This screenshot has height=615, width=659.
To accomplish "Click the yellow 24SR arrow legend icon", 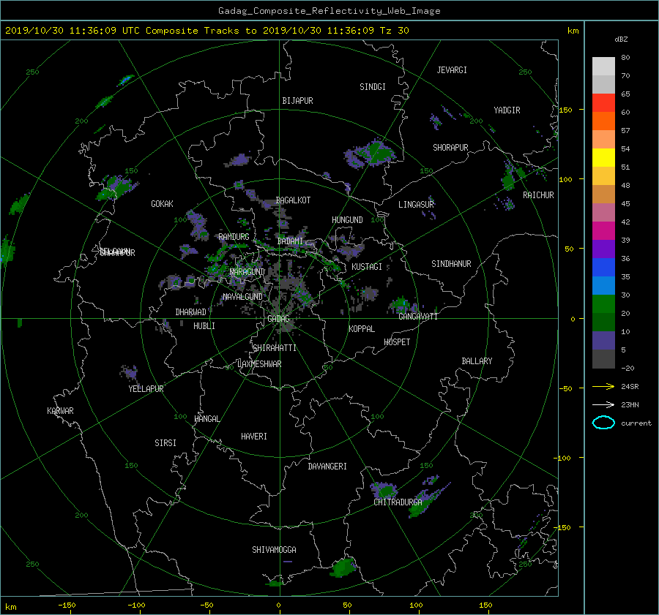I will 603,387.
